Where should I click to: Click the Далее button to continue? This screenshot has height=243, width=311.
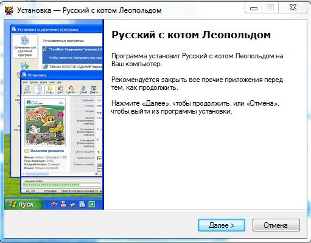click(222, 225)
